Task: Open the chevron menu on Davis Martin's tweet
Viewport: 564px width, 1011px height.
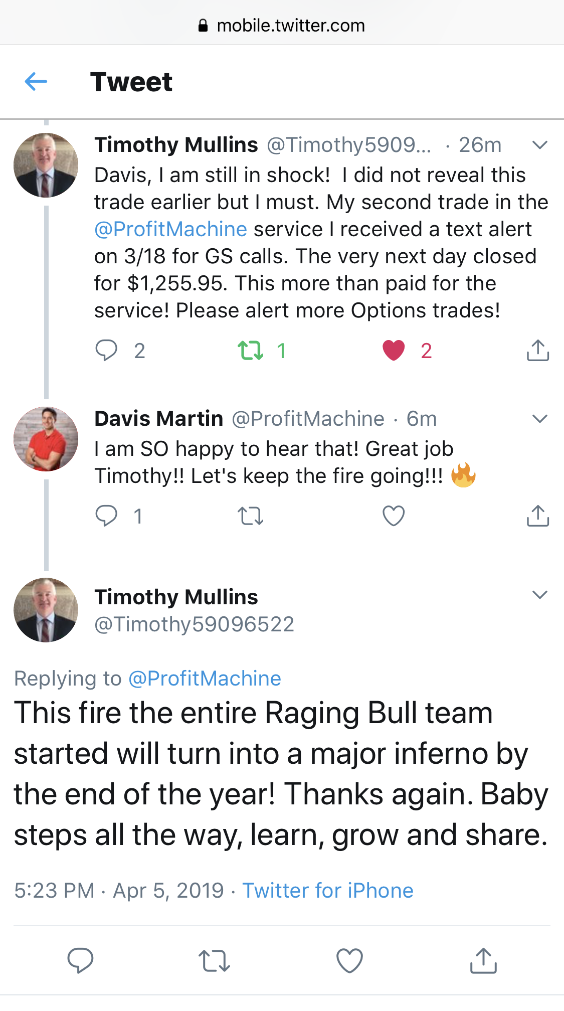Action: coord(539,419)
